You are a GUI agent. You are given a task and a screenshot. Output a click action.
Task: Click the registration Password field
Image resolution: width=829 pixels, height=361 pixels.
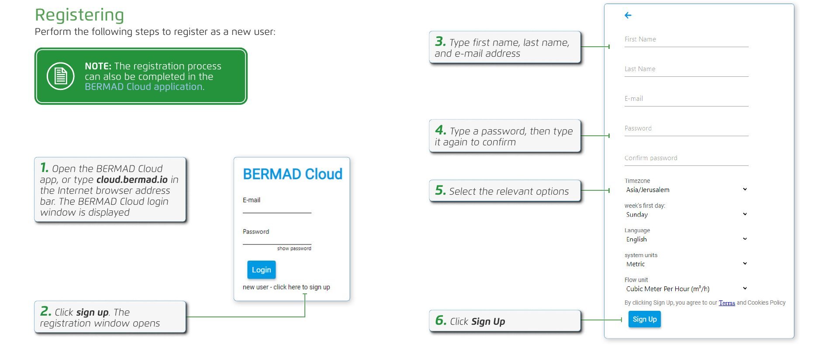(x=686, y=129)
